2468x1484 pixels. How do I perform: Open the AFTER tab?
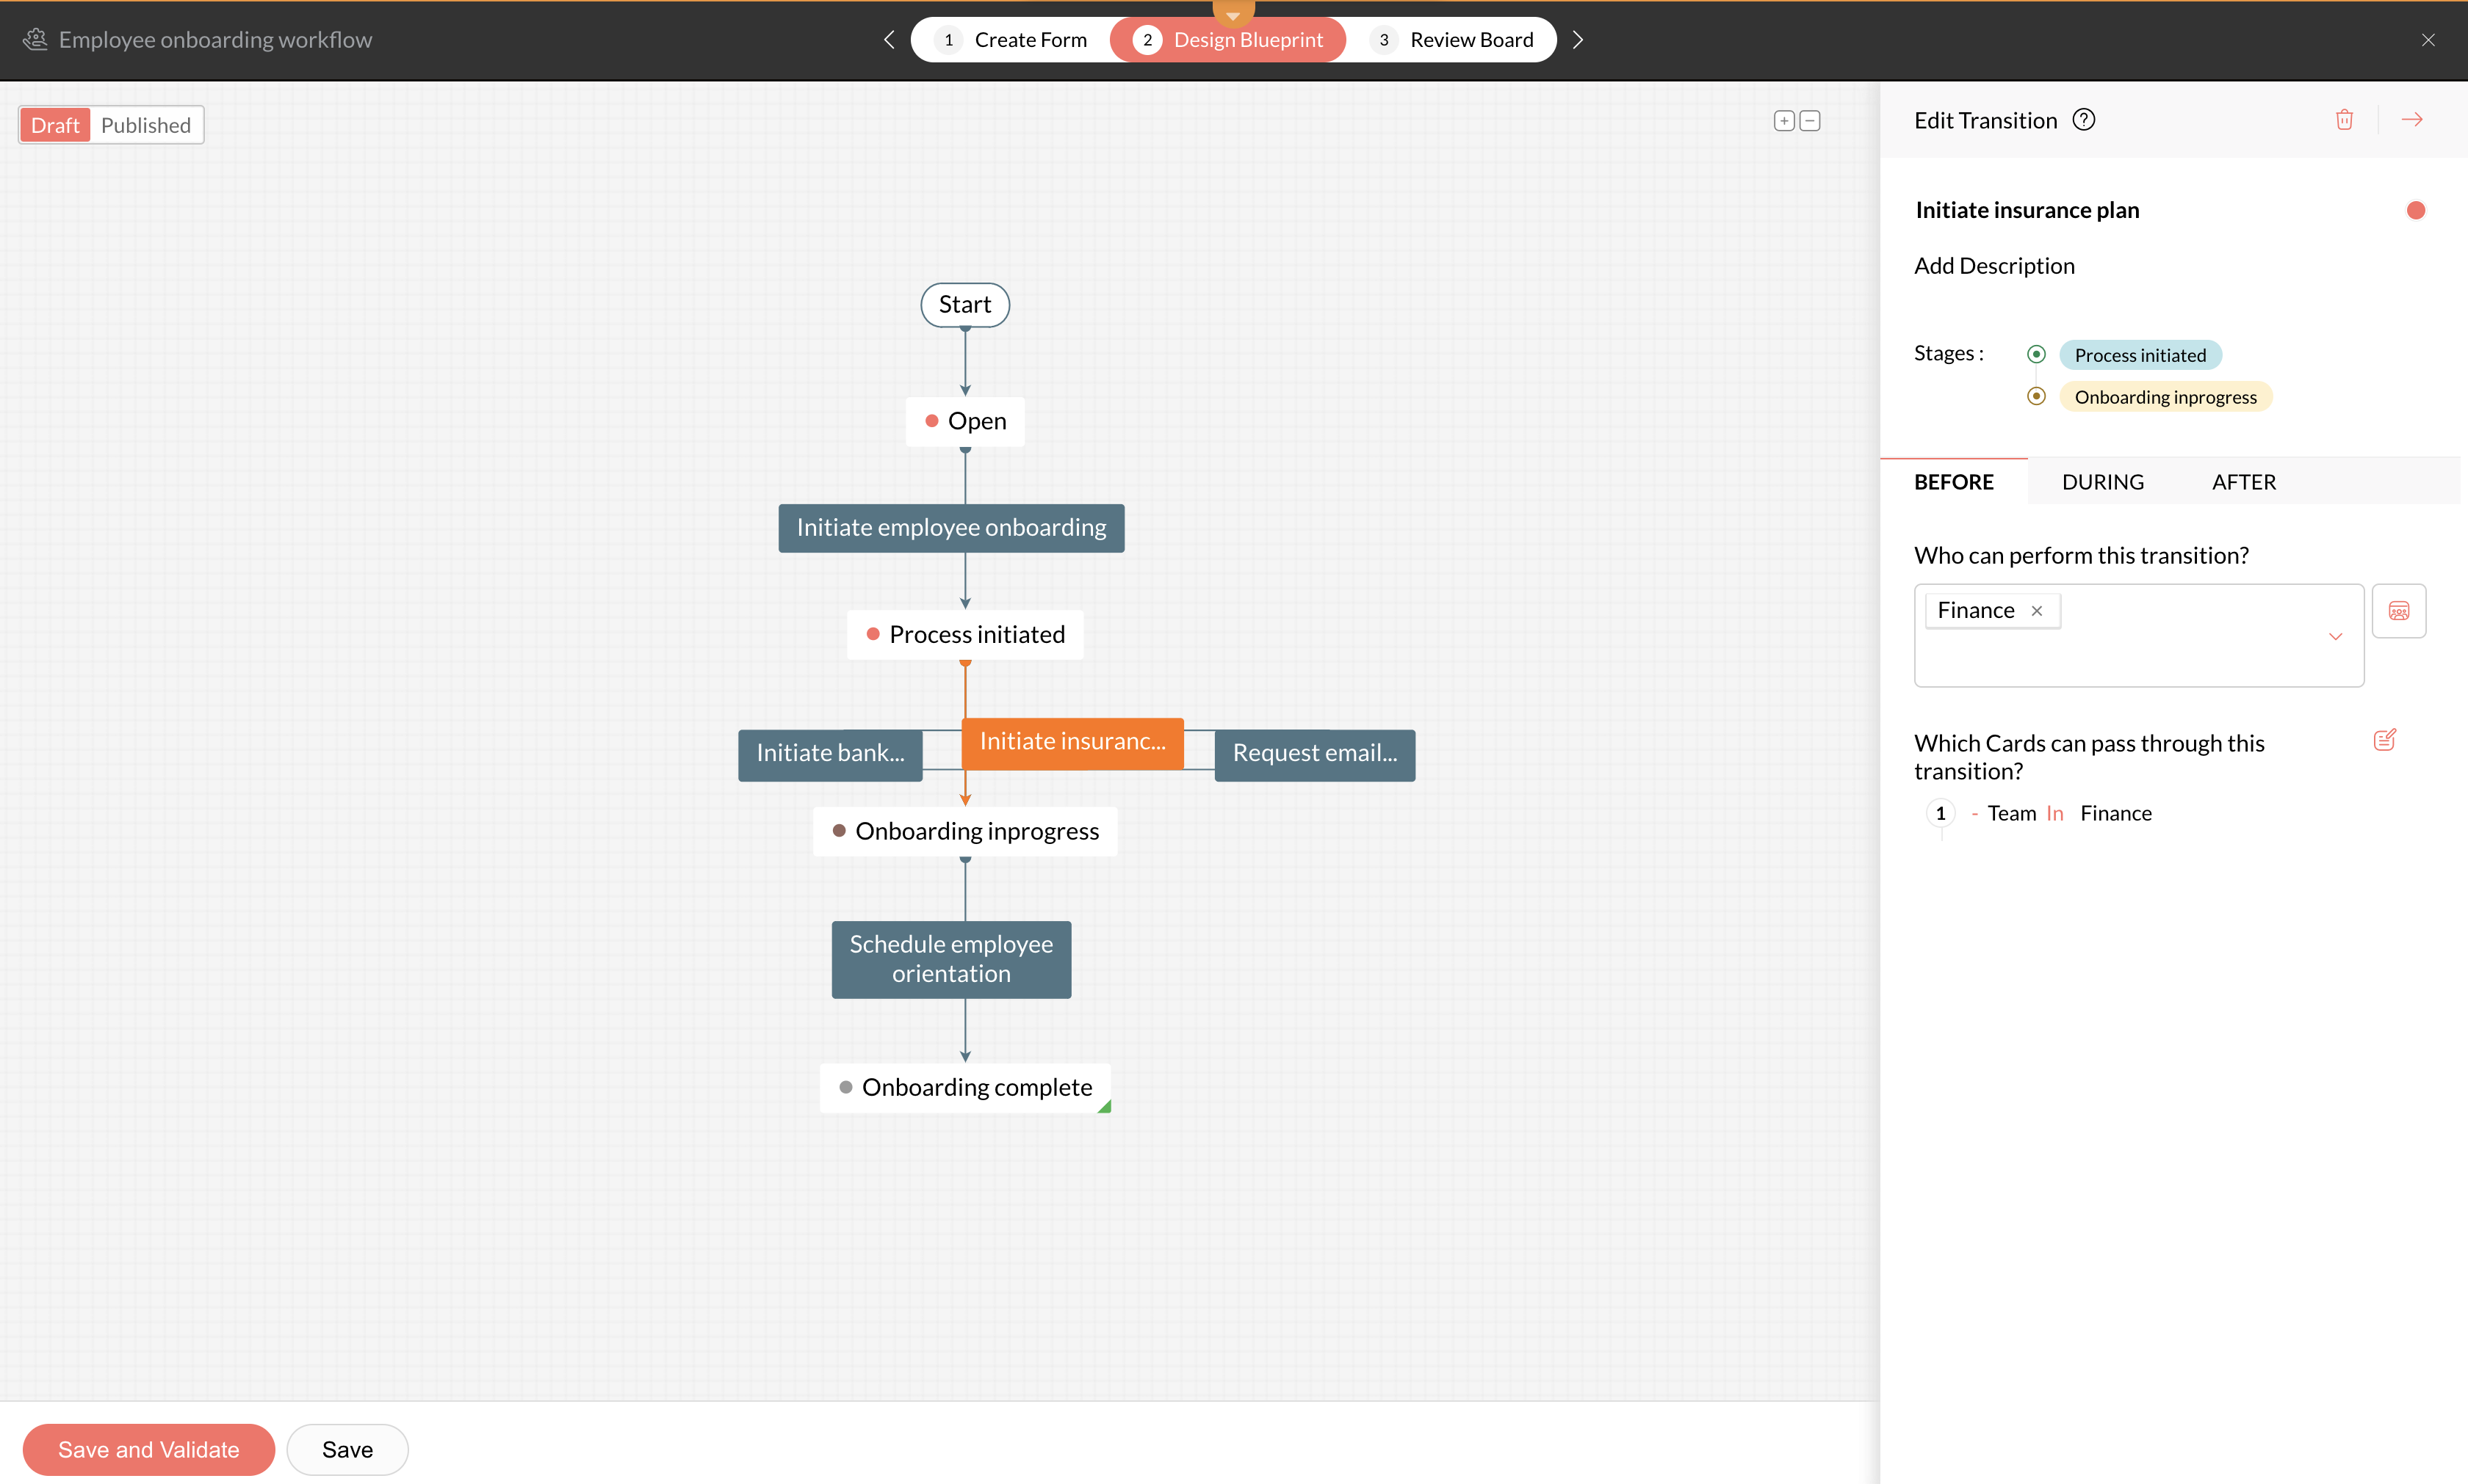coord(2244,482)
